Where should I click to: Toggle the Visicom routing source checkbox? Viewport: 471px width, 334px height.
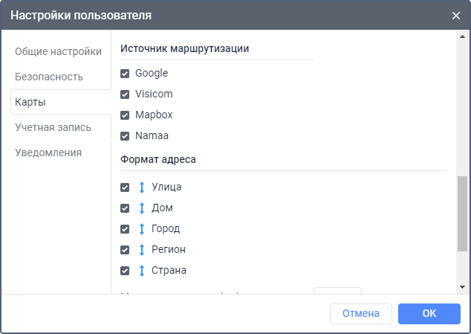point(125,94)
